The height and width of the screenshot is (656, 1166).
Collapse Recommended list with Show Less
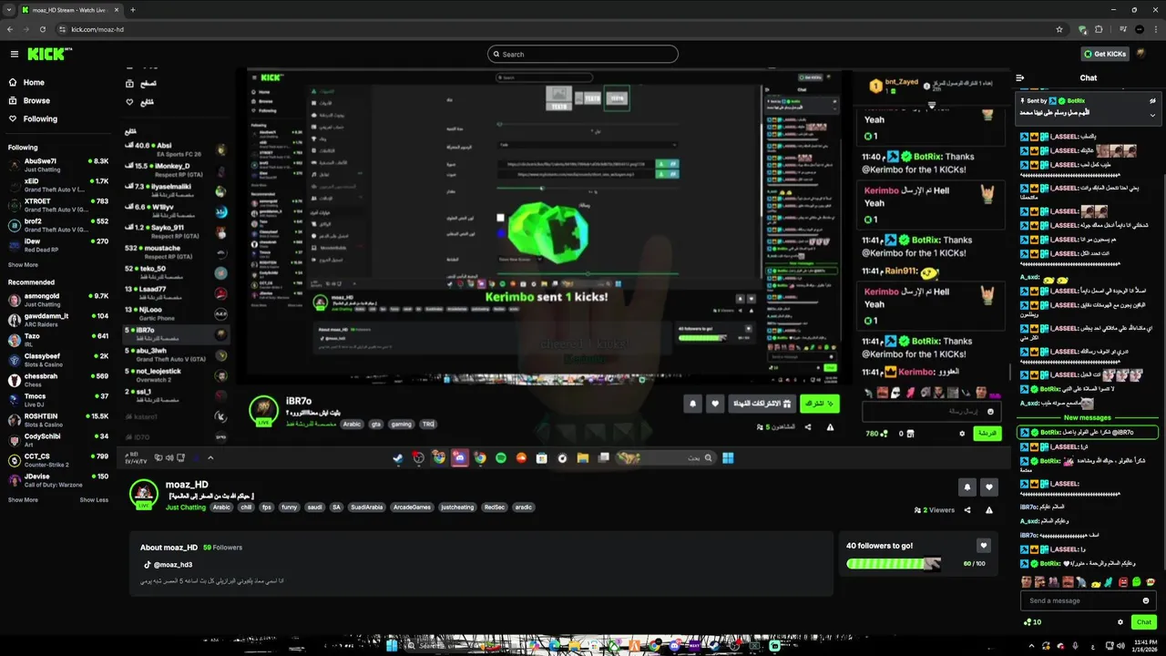pos(94,500)
